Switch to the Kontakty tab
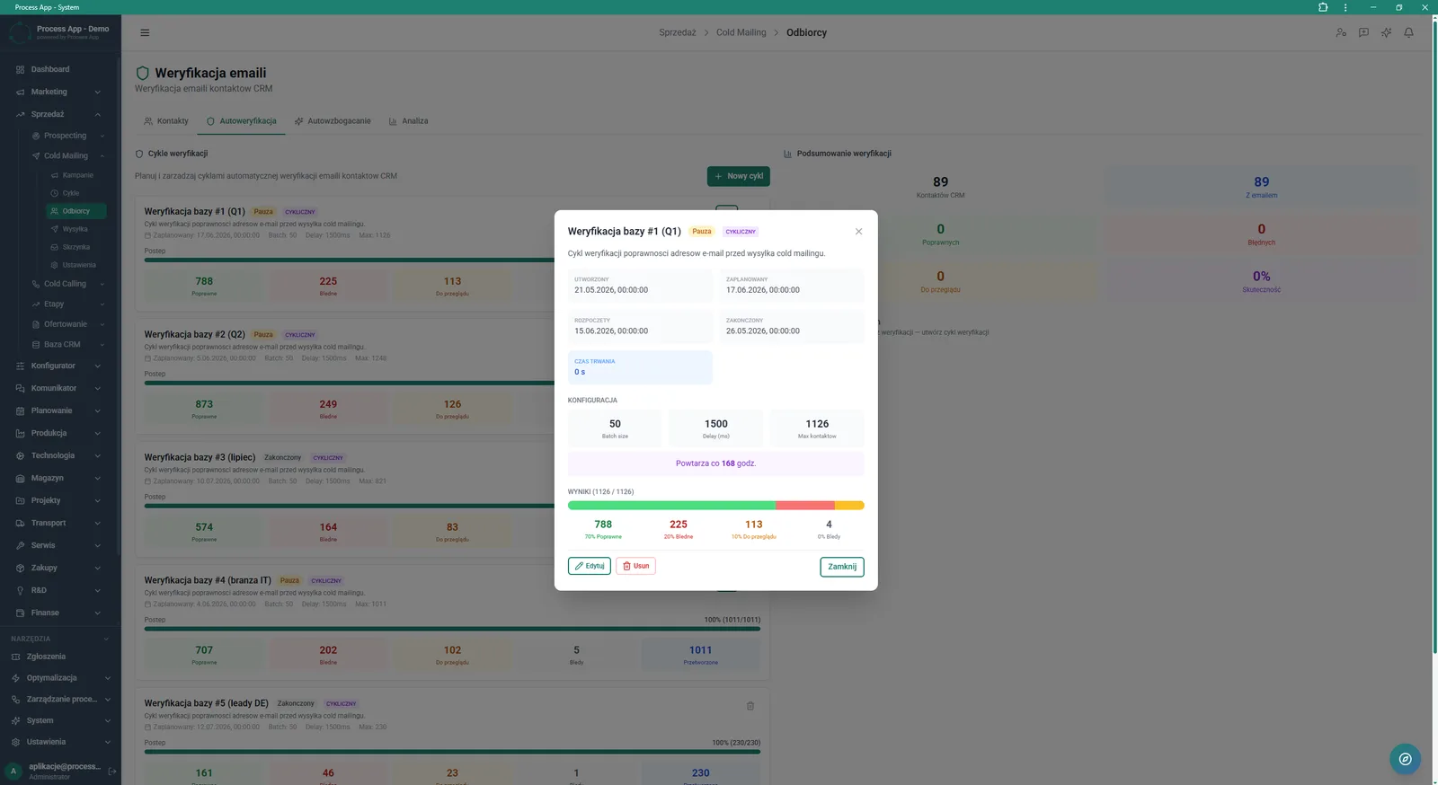 pyautogui.click(x=166, y=121)
